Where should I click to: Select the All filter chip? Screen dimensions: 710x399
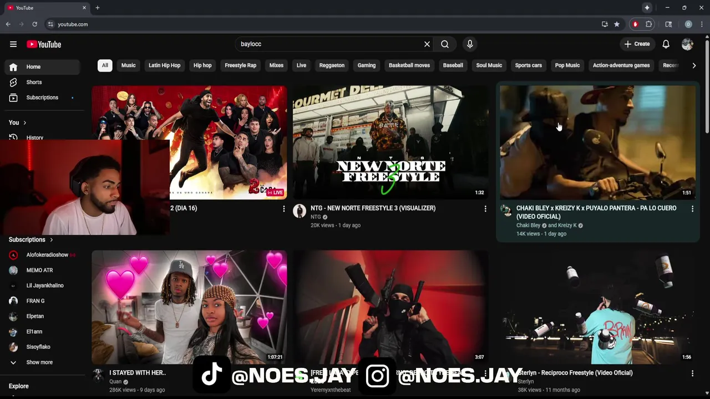coord(105,65)
